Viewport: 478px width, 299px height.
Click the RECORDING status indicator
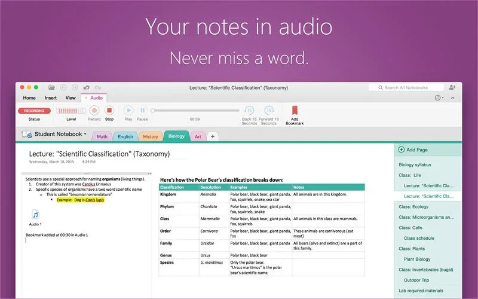coord(34,111)
